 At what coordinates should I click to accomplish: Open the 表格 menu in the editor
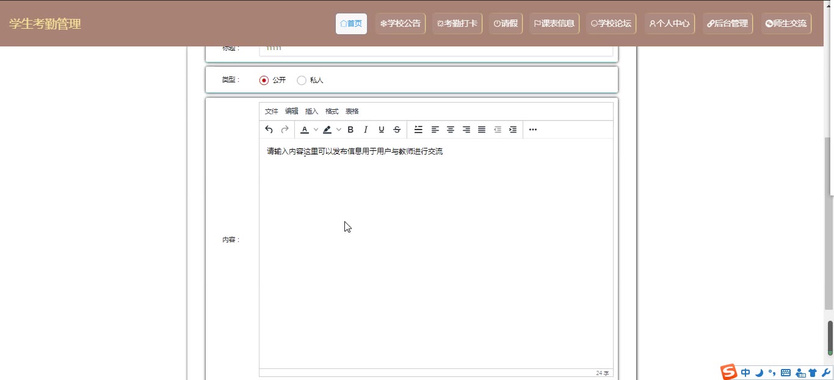[x=352, y=111]
